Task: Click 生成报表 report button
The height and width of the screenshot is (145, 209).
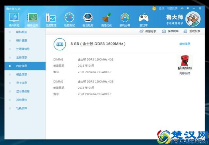Action: point(192,31)
